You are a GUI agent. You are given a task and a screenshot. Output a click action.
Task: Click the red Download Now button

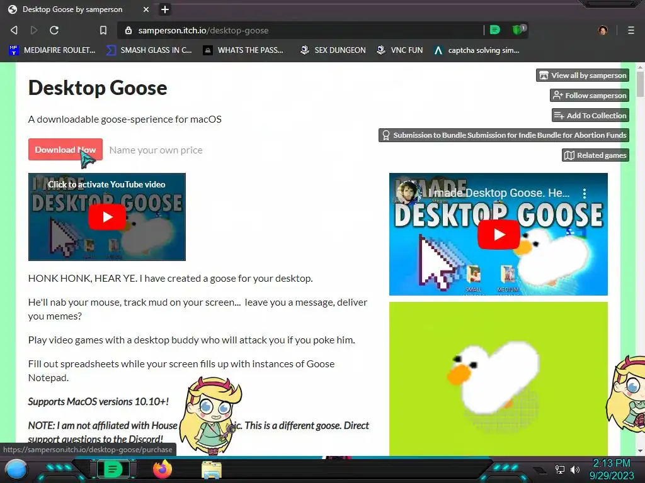click(x=66, y=150)
